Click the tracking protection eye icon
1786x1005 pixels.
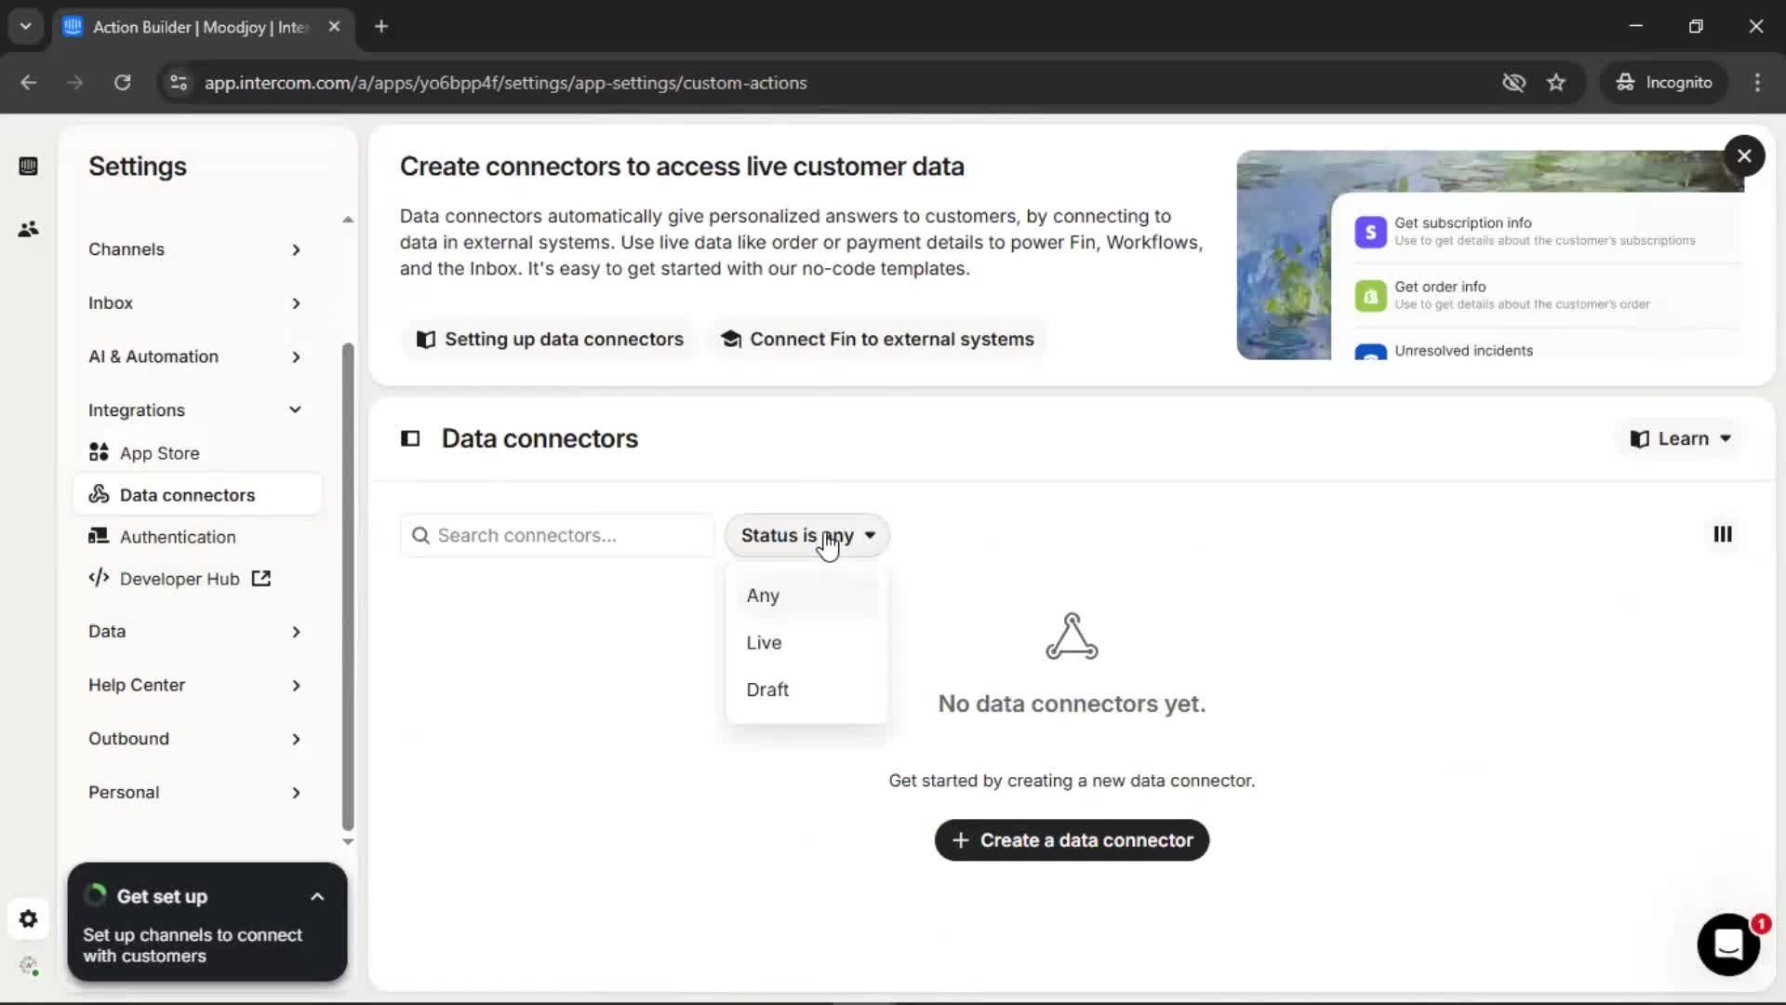(1513, 83)
